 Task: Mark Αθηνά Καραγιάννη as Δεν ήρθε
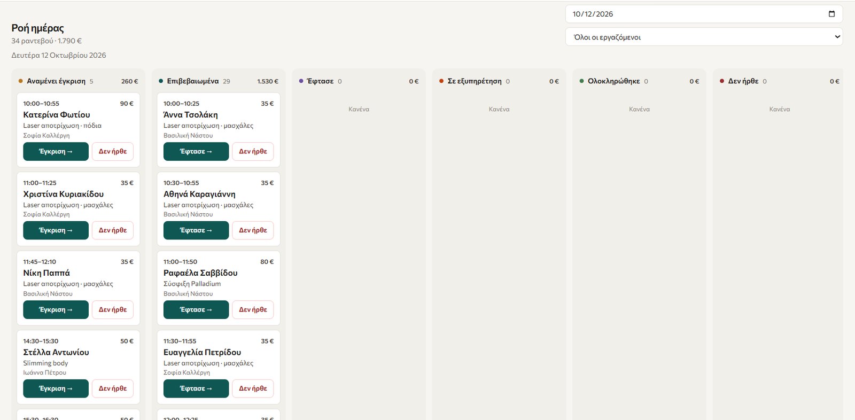point(253,230)
